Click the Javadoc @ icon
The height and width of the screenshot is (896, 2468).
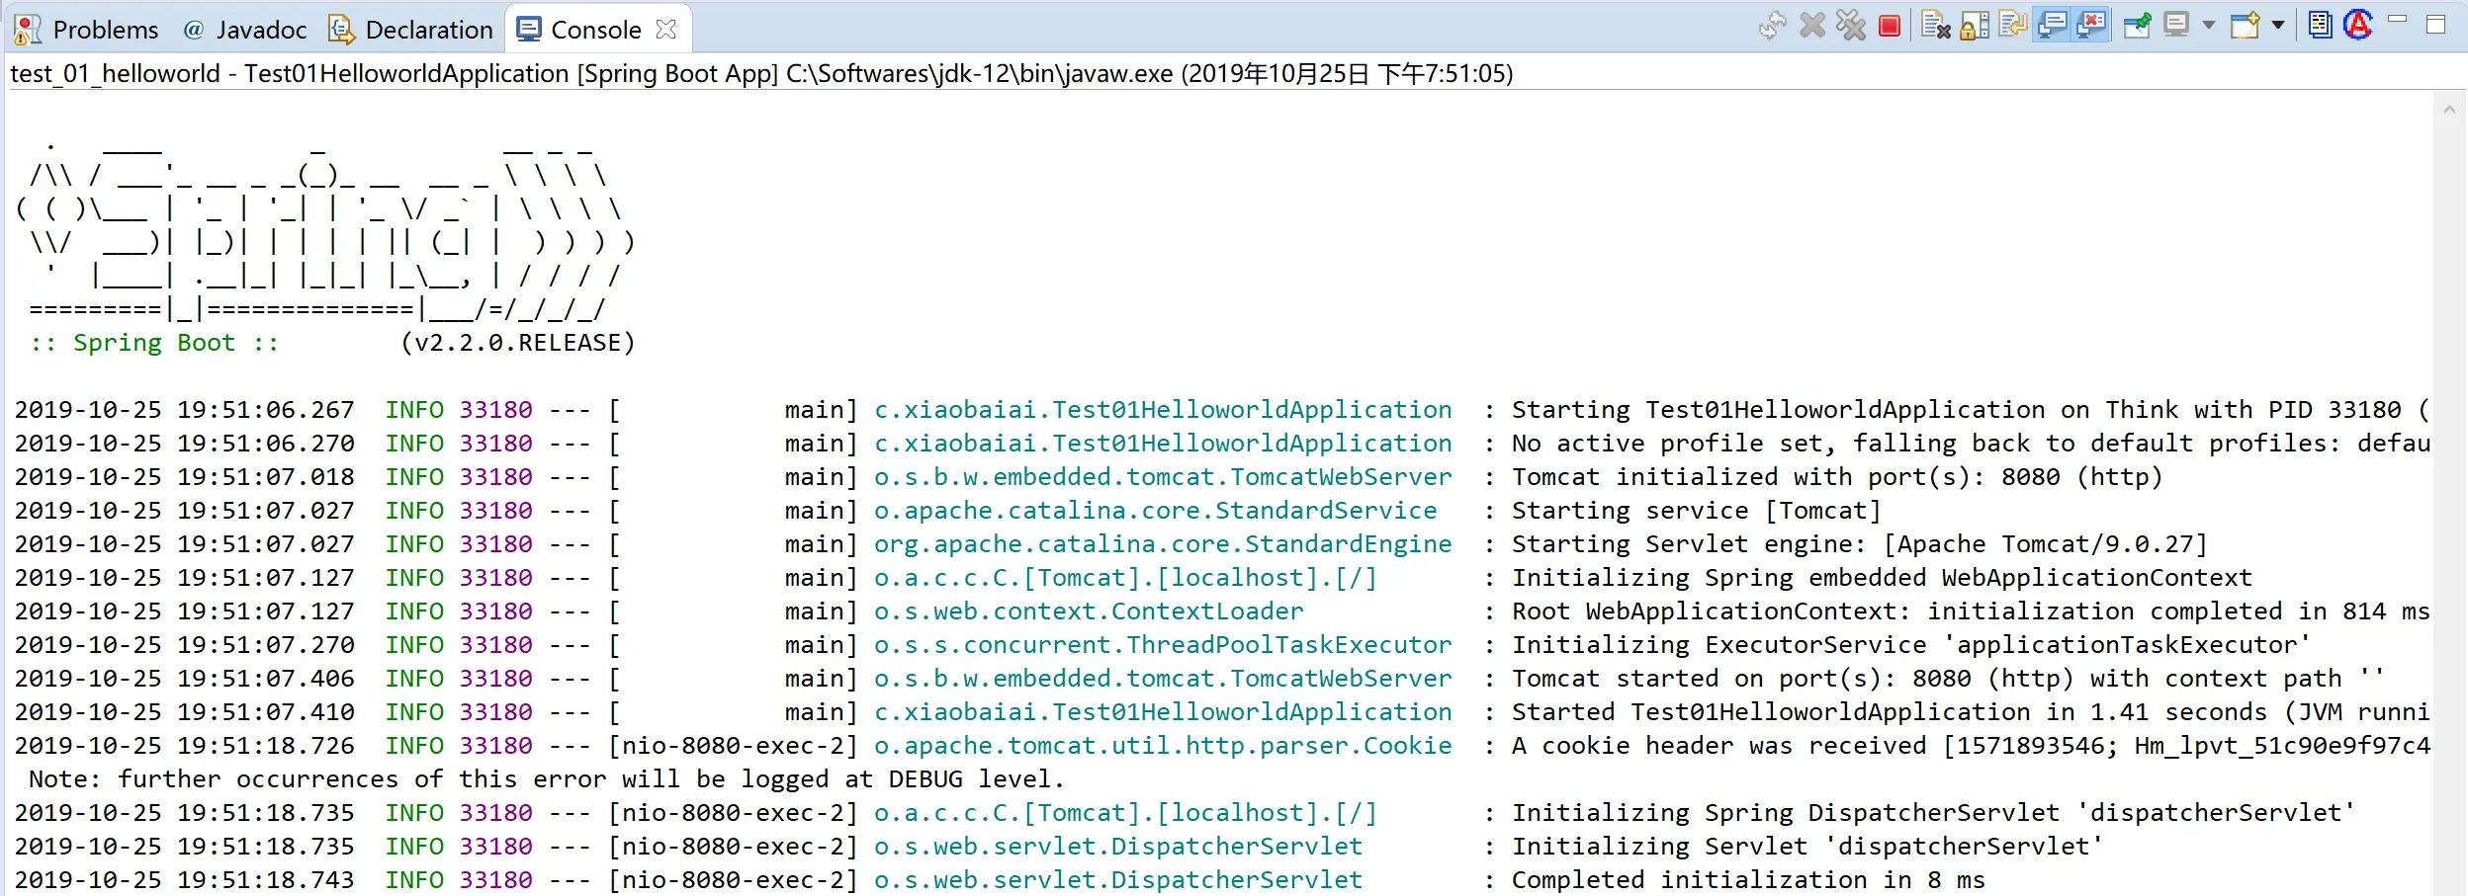pyautogui.click(x=194, y=30)
